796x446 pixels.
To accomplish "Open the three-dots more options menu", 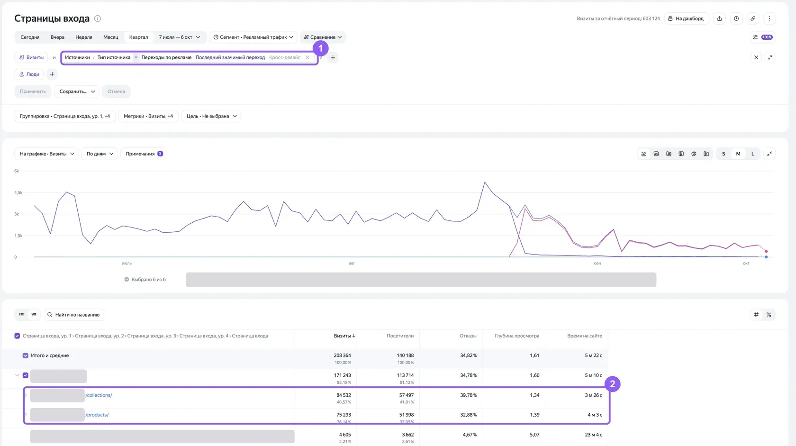I will [769, 18].
